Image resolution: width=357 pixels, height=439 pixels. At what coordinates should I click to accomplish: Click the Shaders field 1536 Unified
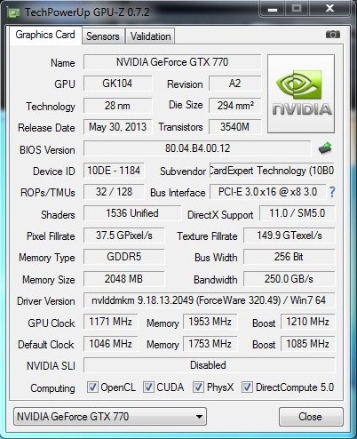132,213
